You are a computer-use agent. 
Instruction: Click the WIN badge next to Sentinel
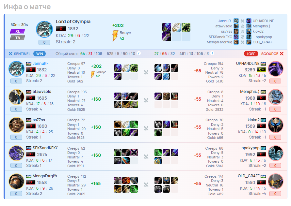[x=40, y=54]
